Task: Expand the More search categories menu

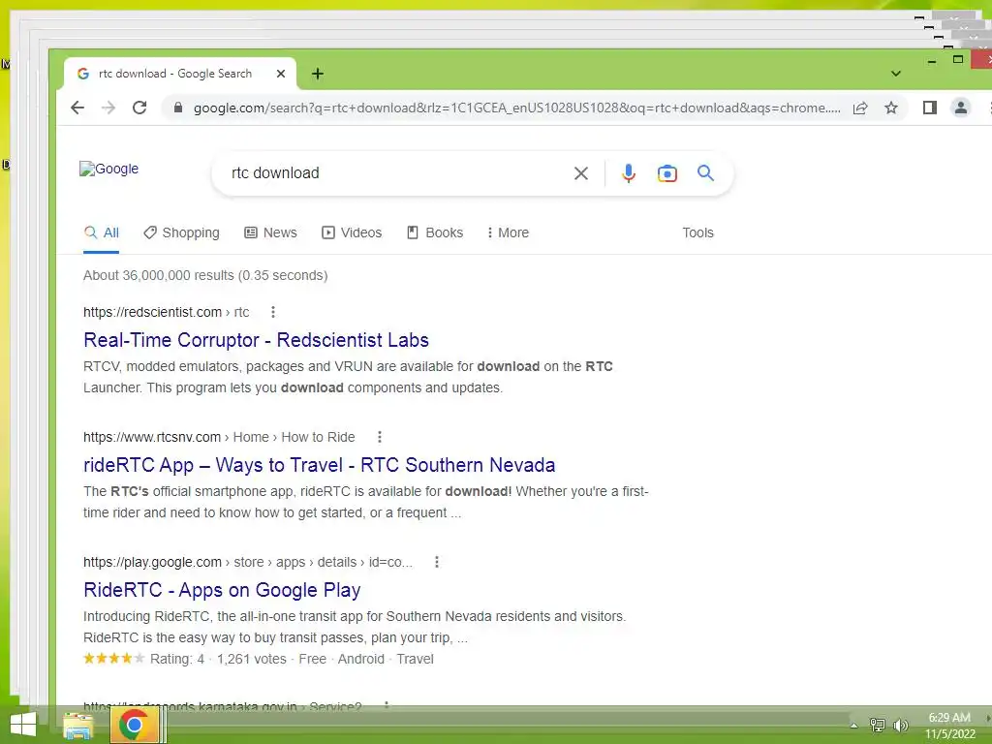Action: click(508, 232)
